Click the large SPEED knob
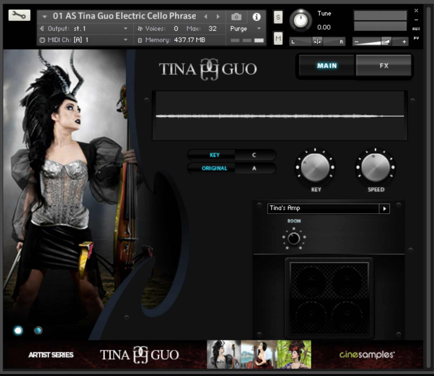 [x=376, y=167]
